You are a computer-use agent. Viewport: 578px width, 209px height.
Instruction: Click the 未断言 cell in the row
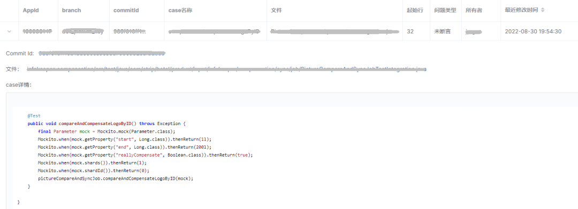coord(443,32)
